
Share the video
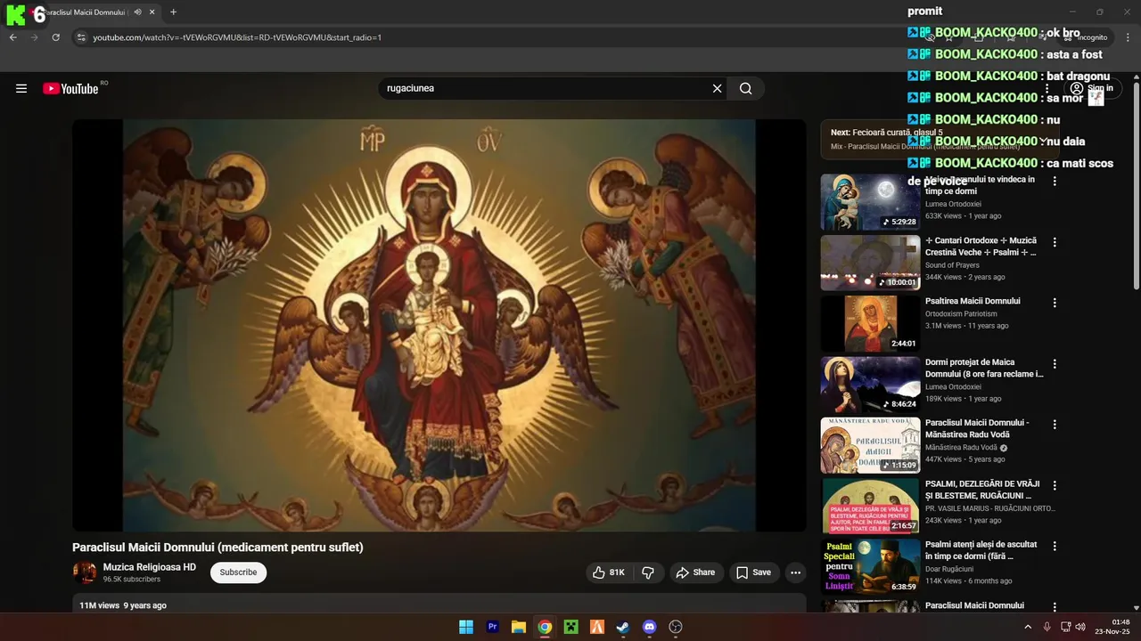695,572
